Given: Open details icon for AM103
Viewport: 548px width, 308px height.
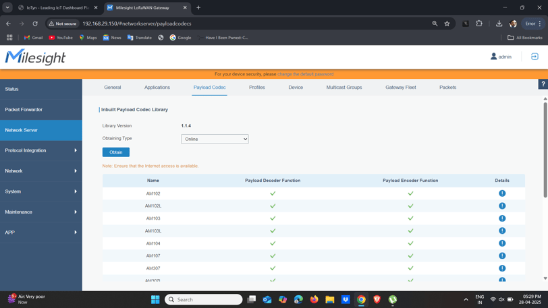Looking at the screenshot, I should 502,218.
